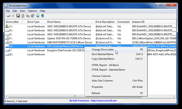Click the drive icon beside H:\

coord(7,47)
